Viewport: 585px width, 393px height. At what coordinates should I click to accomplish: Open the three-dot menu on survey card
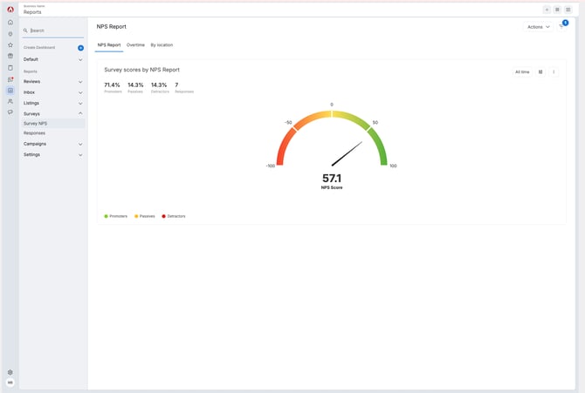pos(554,72)
